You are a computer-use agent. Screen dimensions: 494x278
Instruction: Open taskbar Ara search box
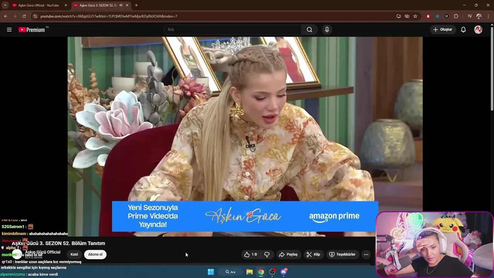230,272
